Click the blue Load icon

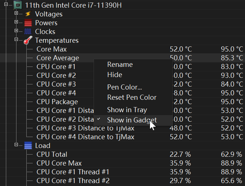[28, 145]
